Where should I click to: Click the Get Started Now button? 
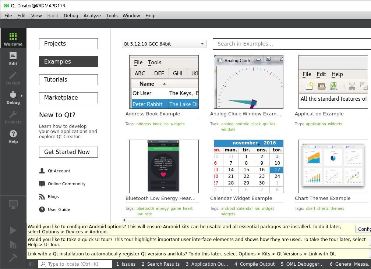68,152
